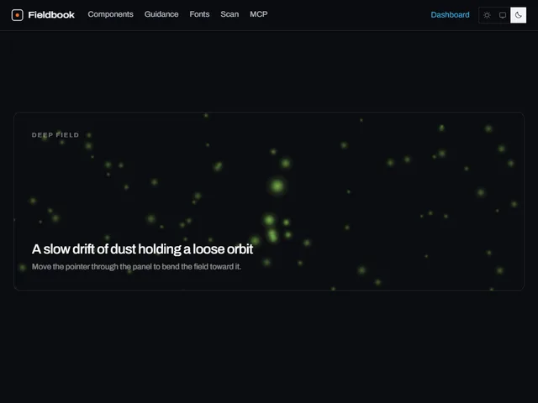
Task: Click the slow drift of dust heading
Action: (142, 249)
